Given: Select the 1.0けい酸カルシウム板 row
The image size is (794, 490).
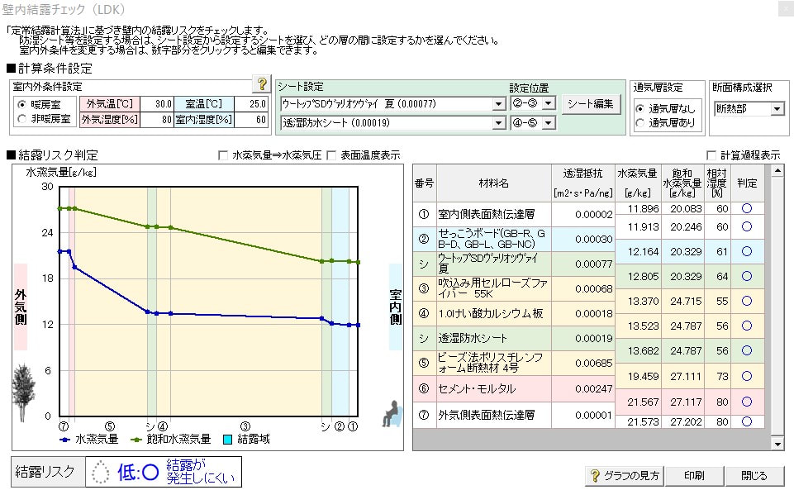Looking at the screenshot, I should [x=513, y=313].
